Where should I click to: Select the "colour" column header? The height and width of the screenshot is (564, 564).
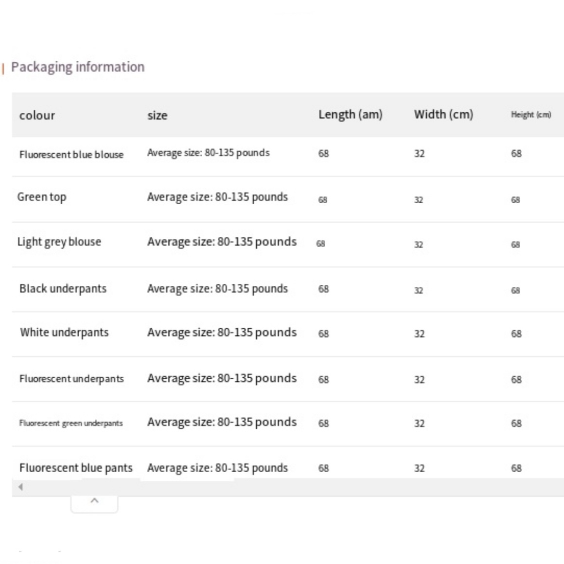[x=37, y=115]
